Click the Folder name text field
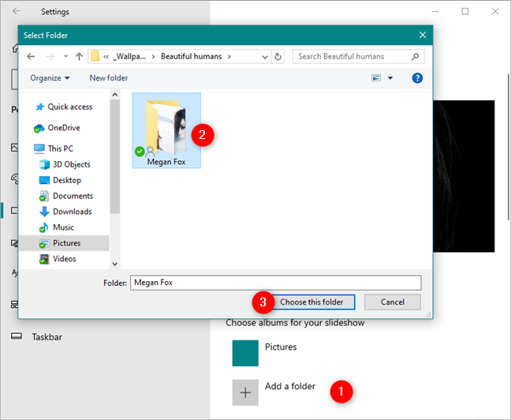 pos(275,282)
